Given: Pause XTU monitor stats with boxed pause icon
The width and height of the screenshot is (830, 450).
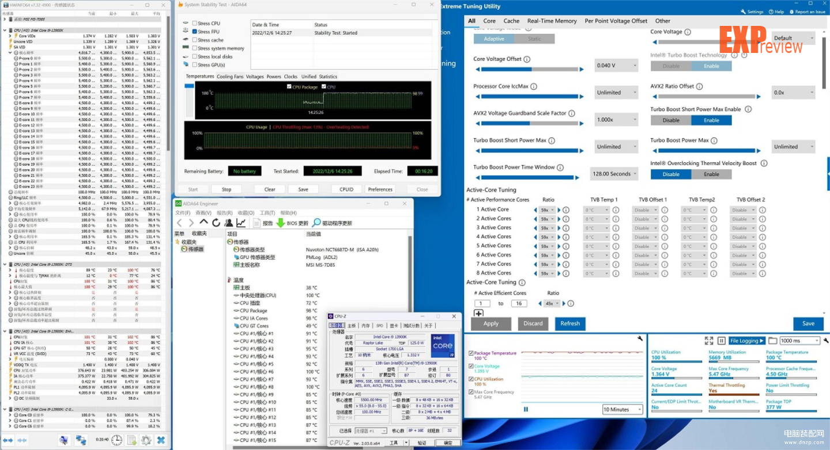Looking at the screenshot, I should point(721,341).
